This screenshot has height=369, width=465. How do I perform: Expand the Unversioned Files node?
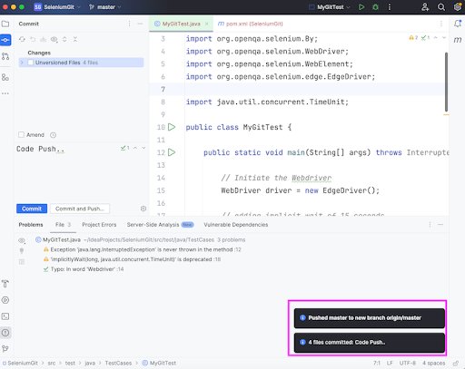click(x=22, y=63)
